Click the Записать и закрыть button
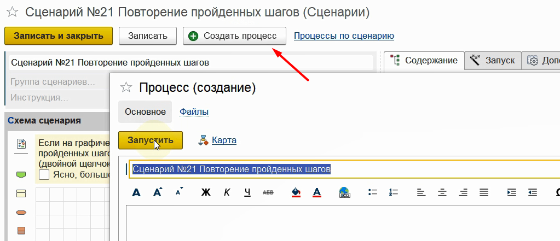The image size is (560, 241). [x=59, y=36]
